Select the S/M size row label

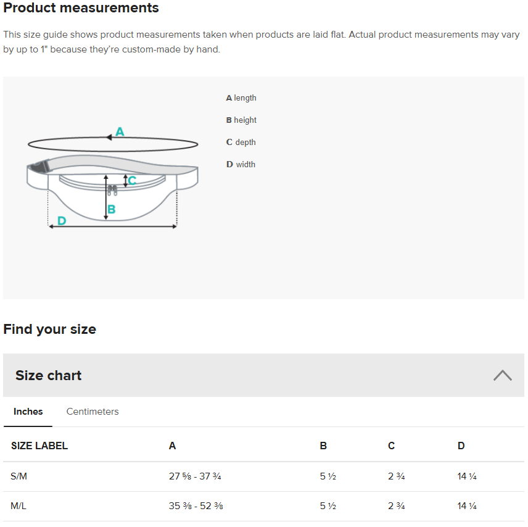19,476
